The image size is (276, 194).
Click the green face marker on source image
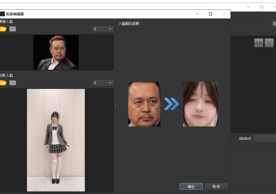coord(58,47)
